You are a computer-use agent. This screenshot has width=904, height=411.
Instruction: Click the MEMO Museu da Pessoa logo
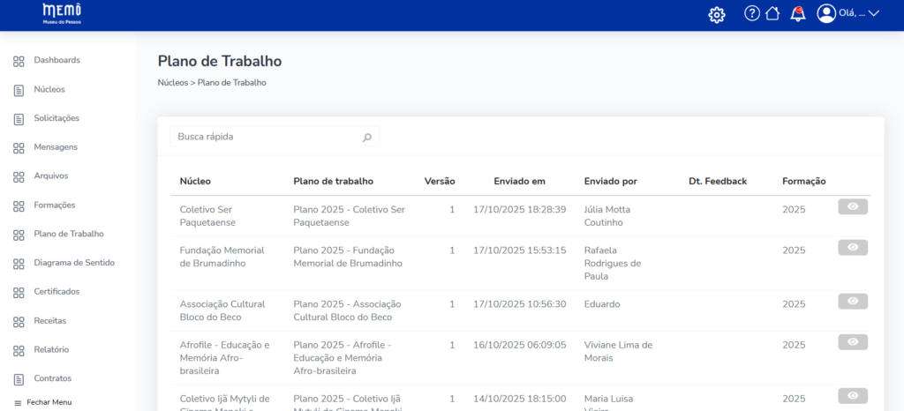click(x=62, y=13)
